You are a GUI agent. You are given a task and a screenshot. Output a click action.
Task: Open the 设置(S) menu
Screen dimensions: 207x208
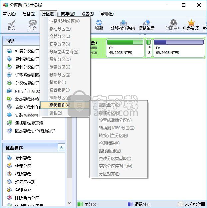click(x=88, y=14)
